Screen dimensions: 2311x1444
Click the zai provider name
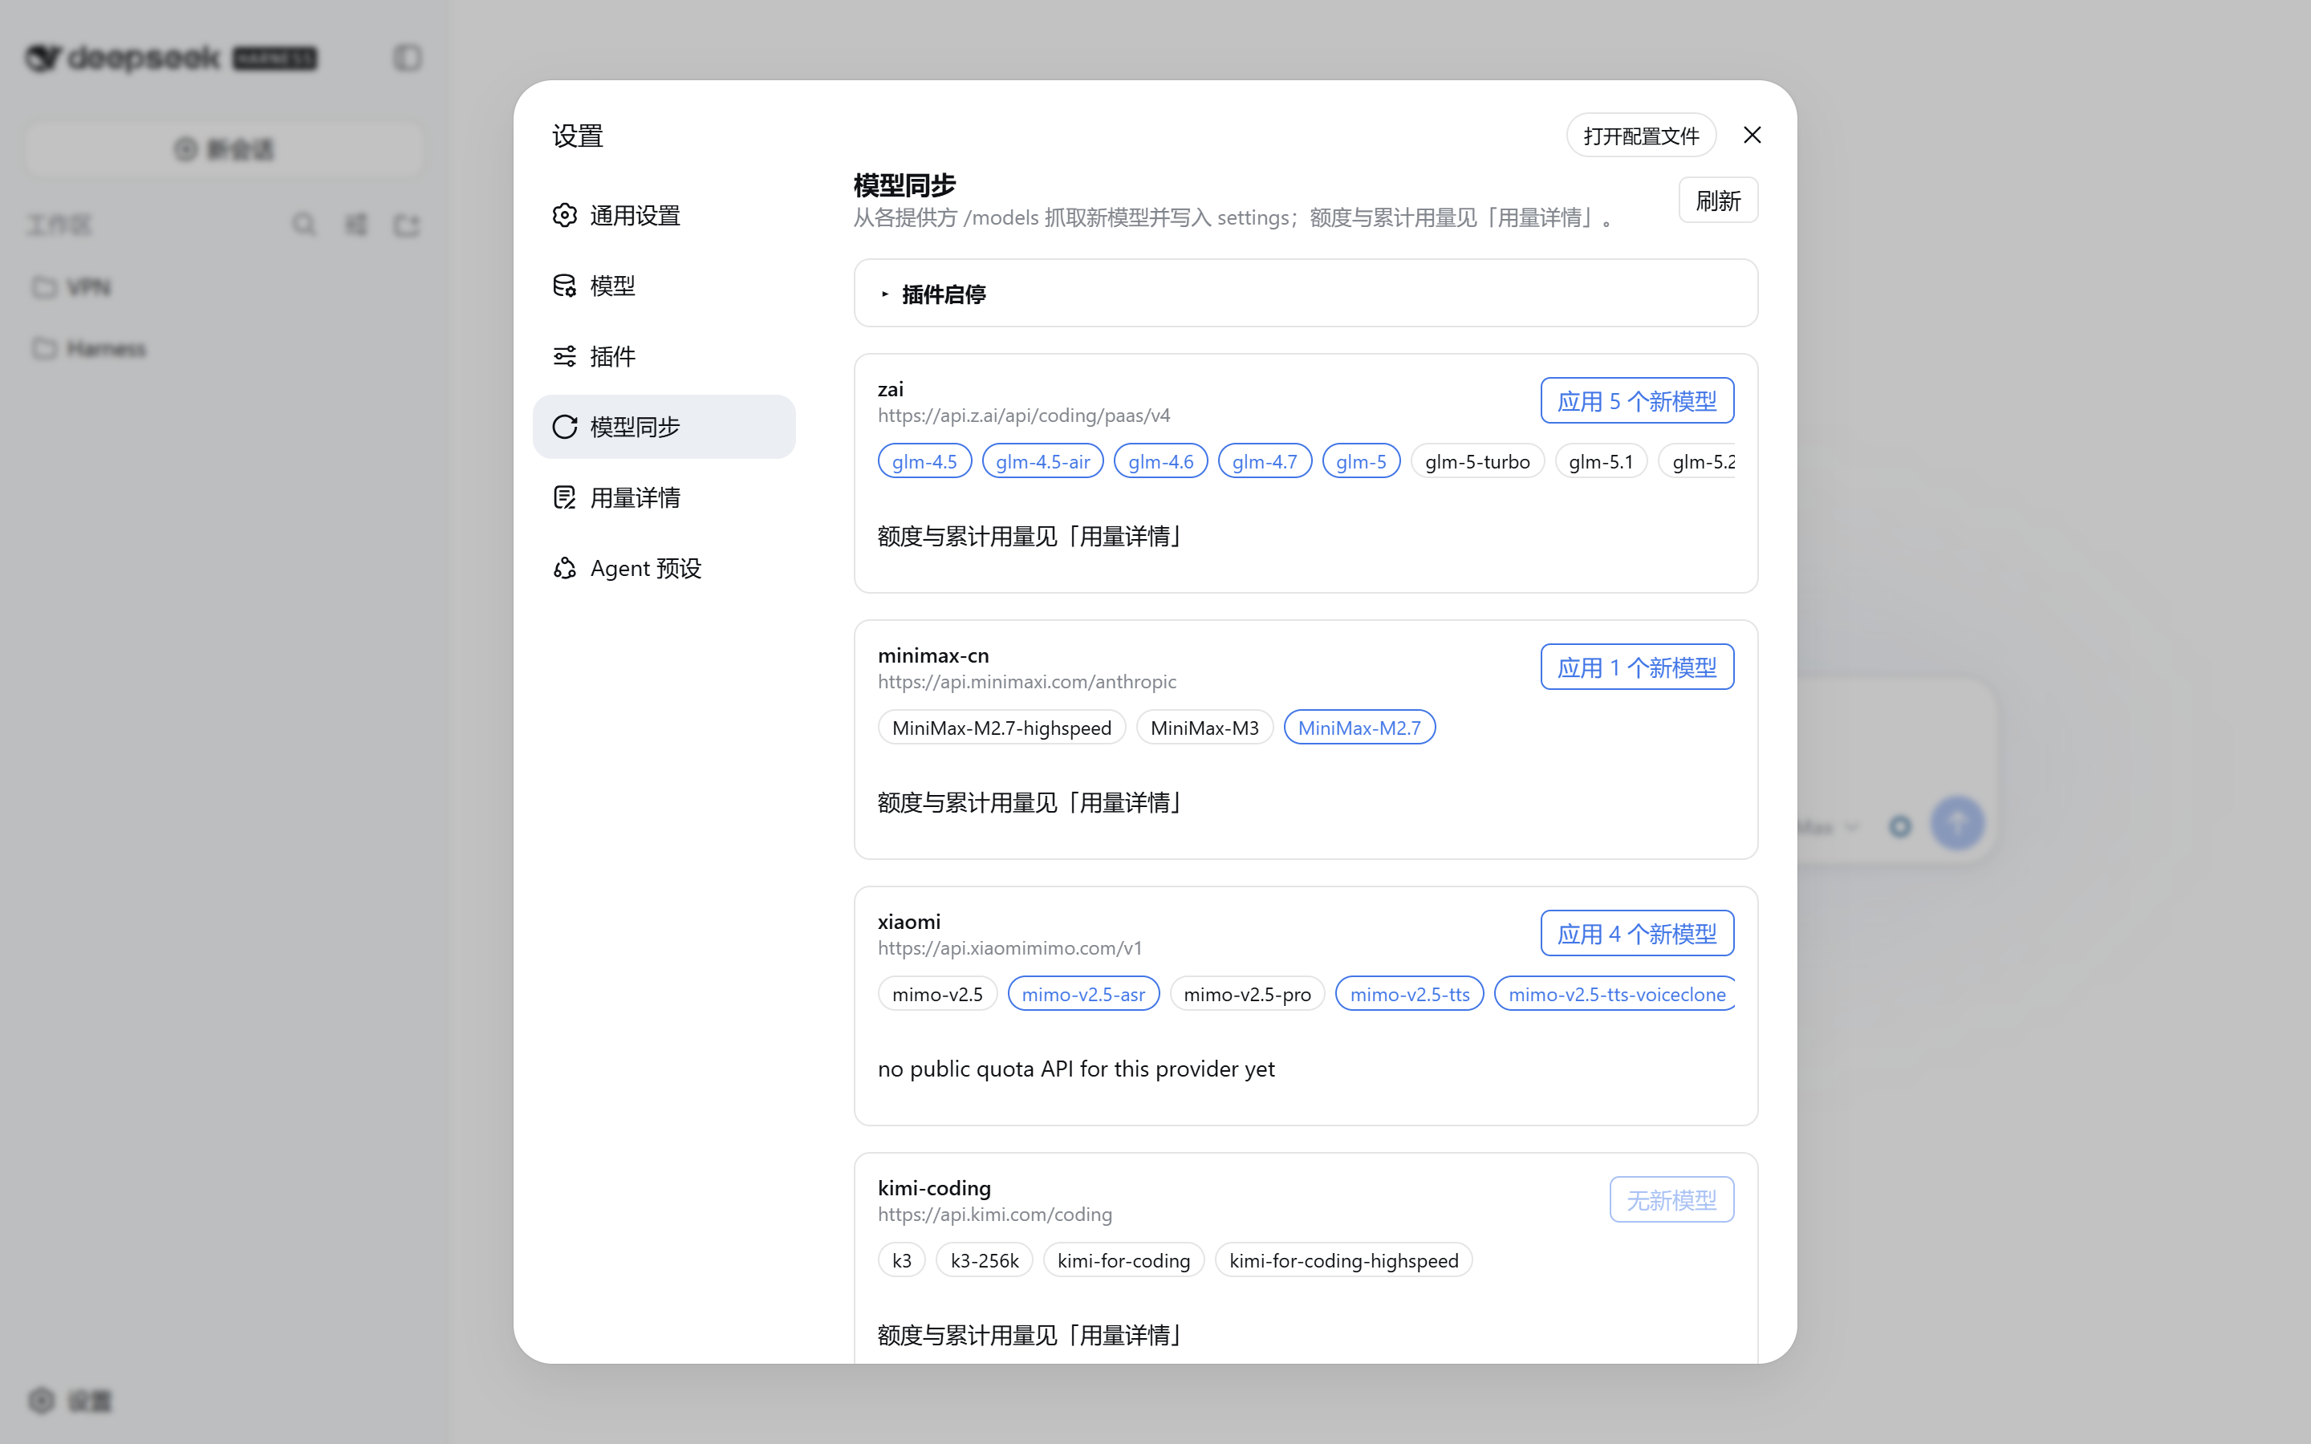click(x=891, y=389)
